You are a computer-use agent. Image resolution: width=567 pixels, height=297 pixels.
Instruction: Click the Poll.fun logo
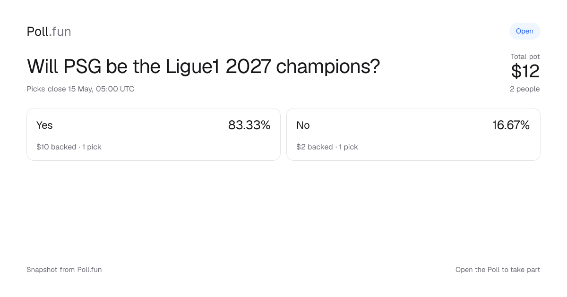49,32
